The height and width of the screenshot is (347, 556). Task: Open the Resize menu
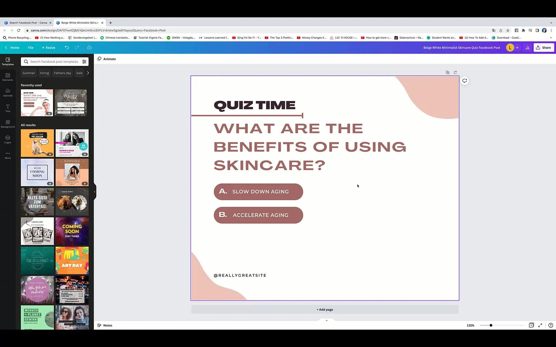click(x=49, y=48)
